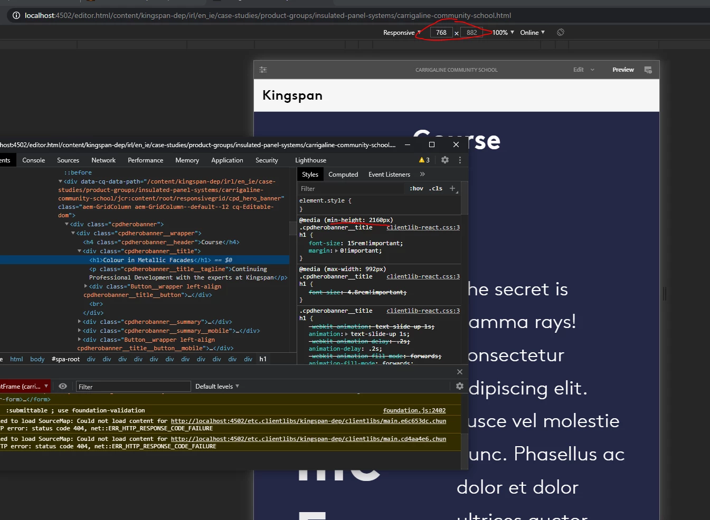Switch to the Network tab
This screenshot has height=520, width=710.
pyautogui.click(x=103, y=160)
